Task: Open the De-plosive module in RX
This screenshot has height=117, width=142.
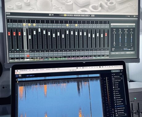Action: pyautogui.click(x=117, y=95)
